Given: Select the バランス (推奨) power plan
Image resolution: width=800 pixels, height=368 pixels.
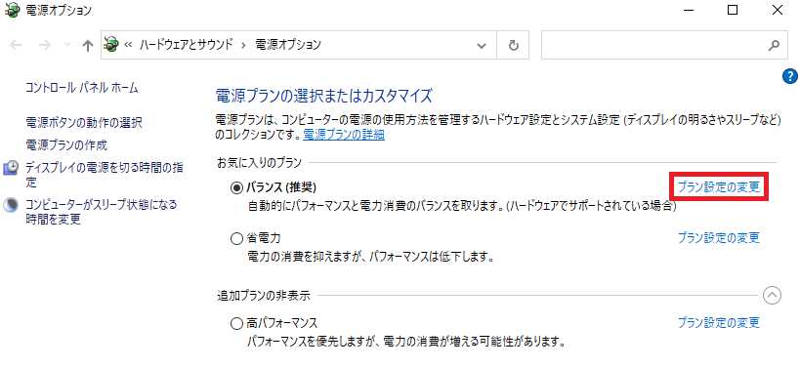Looking at the screenshot, I should coord(236,187).
